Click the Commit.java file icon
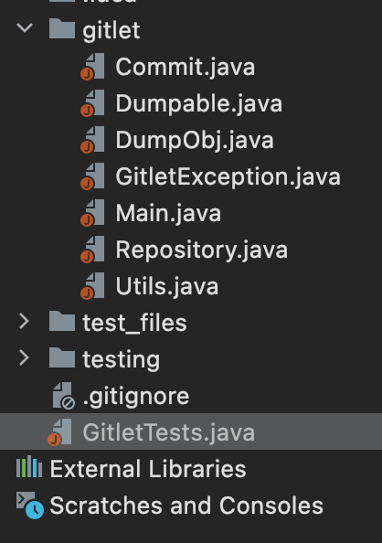 (92, 67)
